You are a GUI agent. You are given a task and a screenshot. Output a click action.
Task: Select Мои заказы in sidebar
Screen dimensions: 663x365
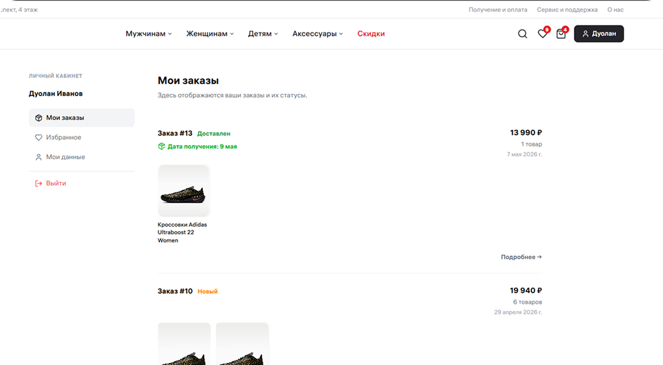coord(82,118)
